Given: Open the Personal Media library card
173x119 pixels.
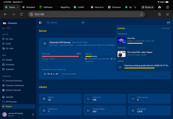Looking at the screenshot, I should coord(105,110).
